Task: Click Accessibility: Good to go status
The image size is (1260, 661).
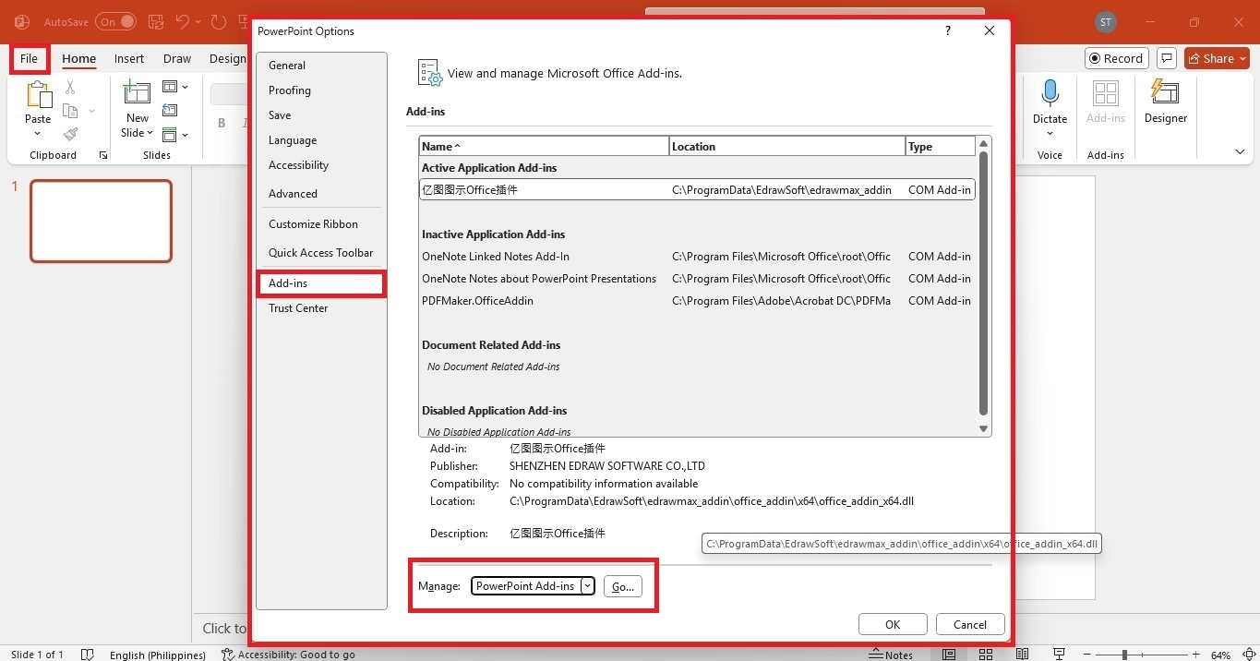Action: click(288, 655)
